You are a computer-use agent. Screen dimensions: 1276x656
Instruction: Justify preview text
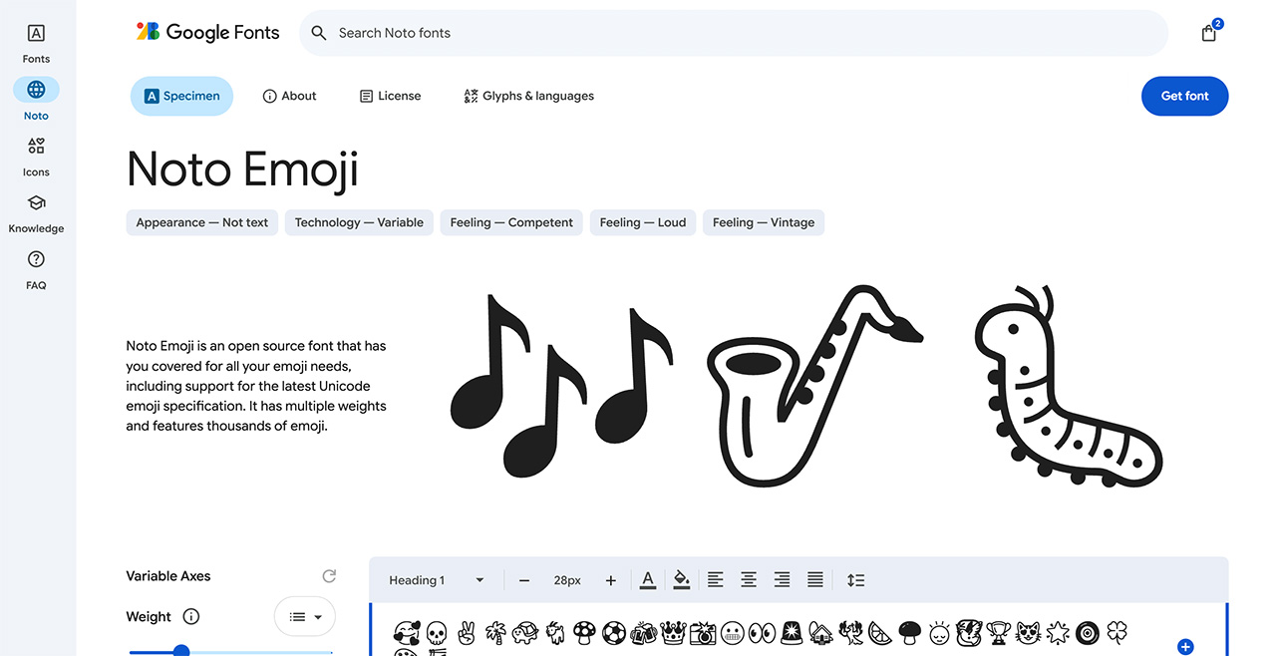click(815, 580)
